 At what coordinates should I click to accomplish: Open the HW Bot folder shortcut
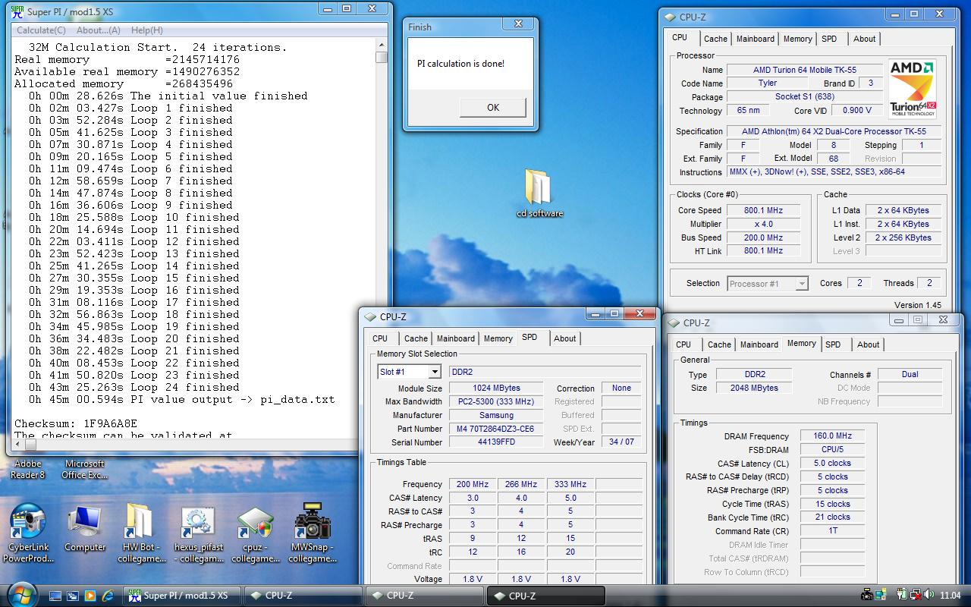pyautogui.click(x=142, y=533)
